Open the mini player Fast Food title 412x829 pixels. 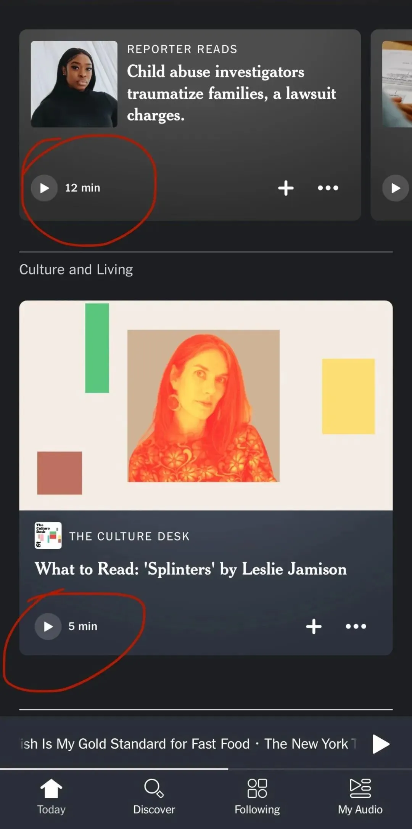pos(187,744)
